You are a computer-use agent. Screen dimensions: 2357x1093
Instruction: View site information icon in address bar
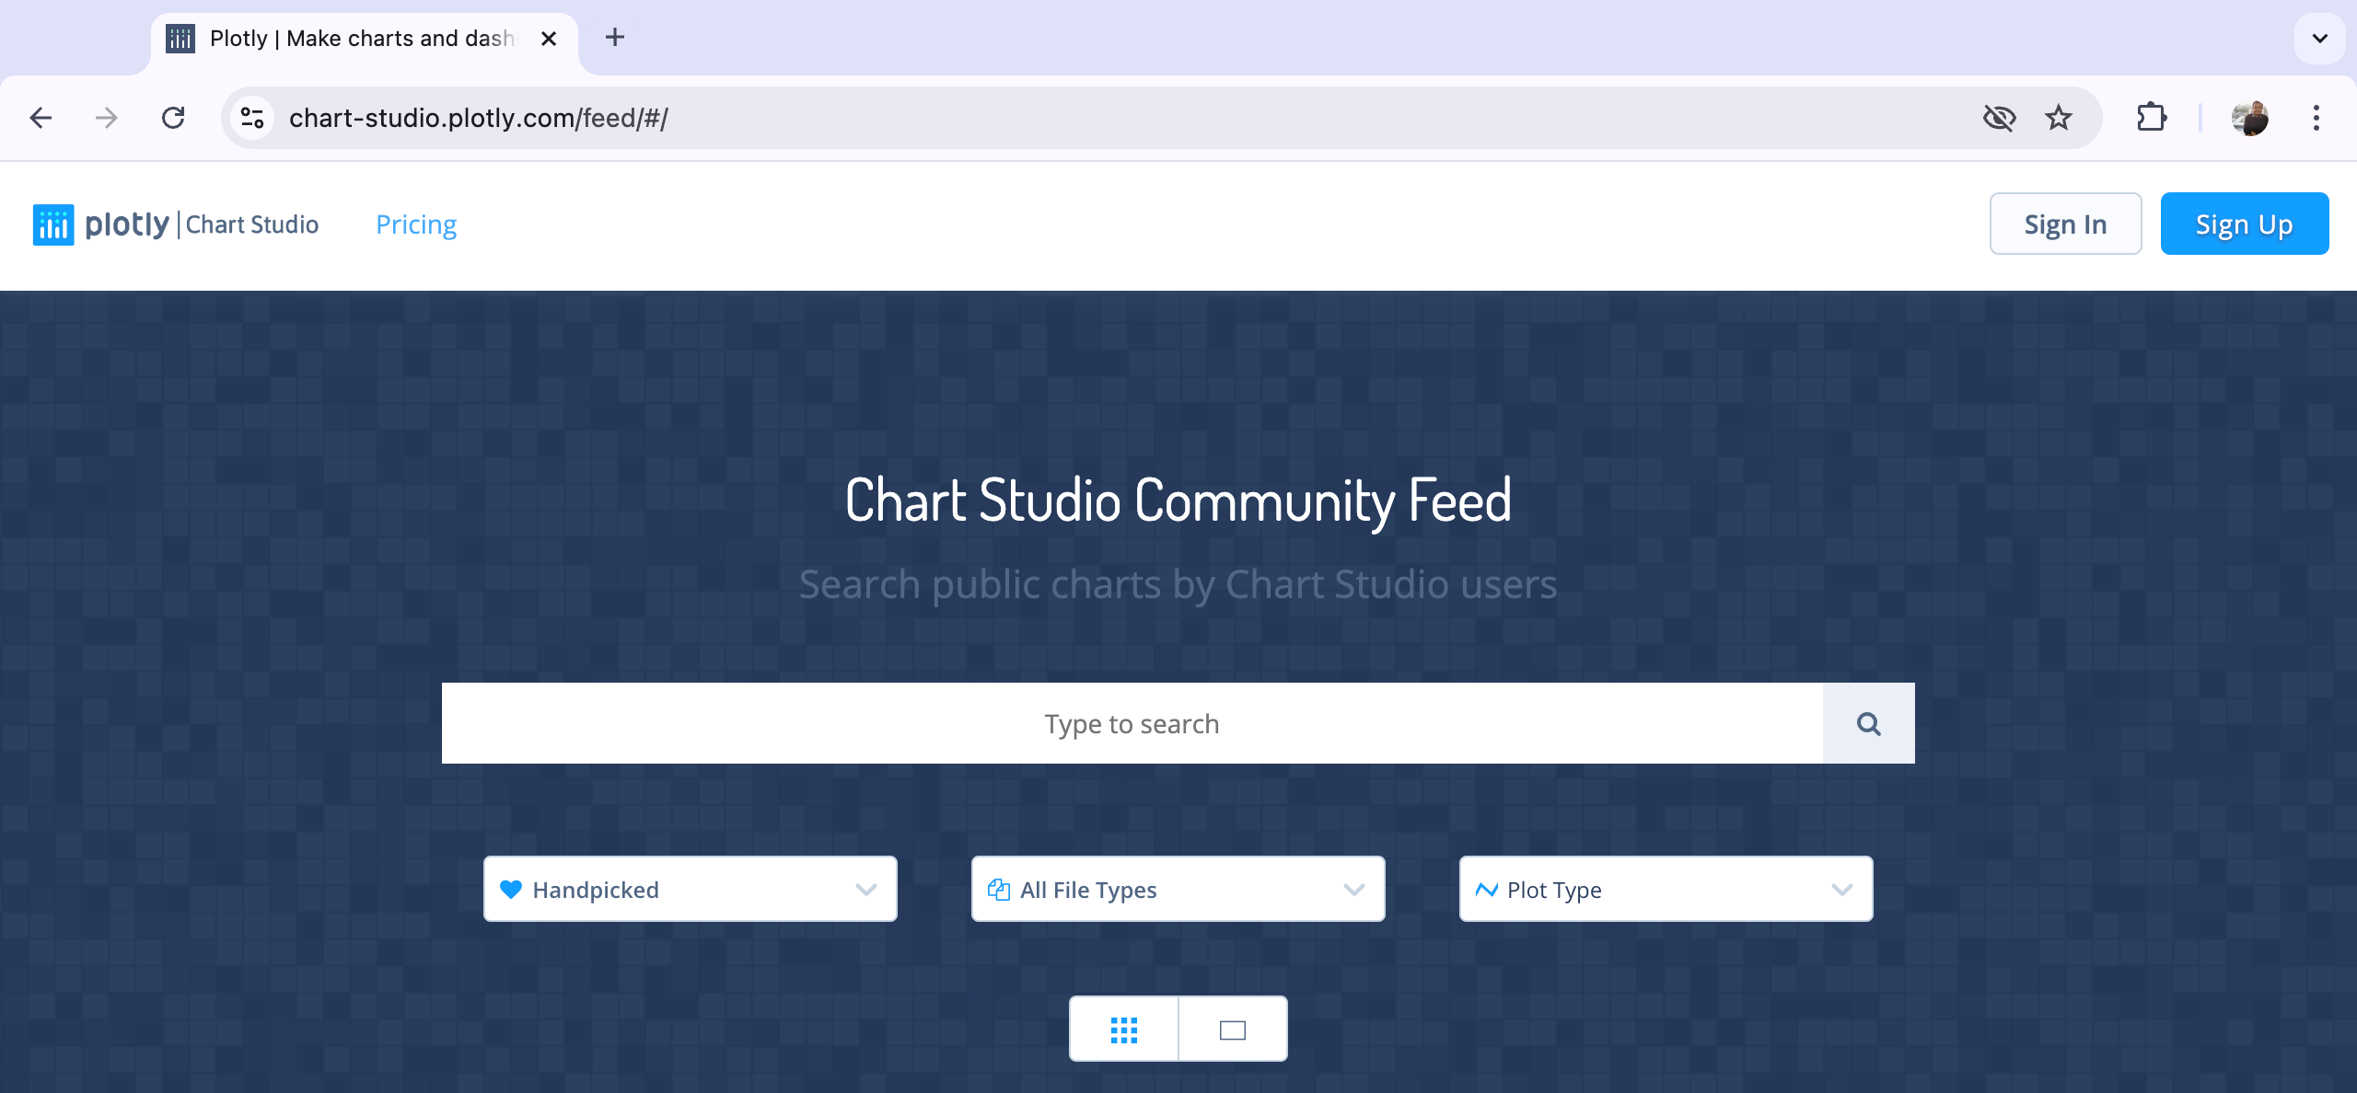tap(252, 118)
